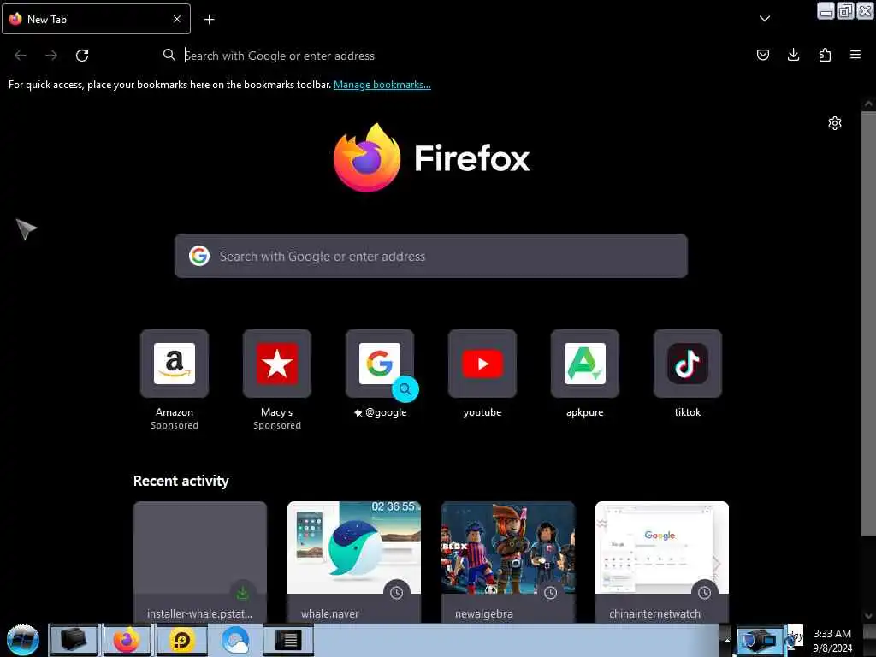
Task: Open the @google search shortcut tile
Action: (x=380, y=373)
